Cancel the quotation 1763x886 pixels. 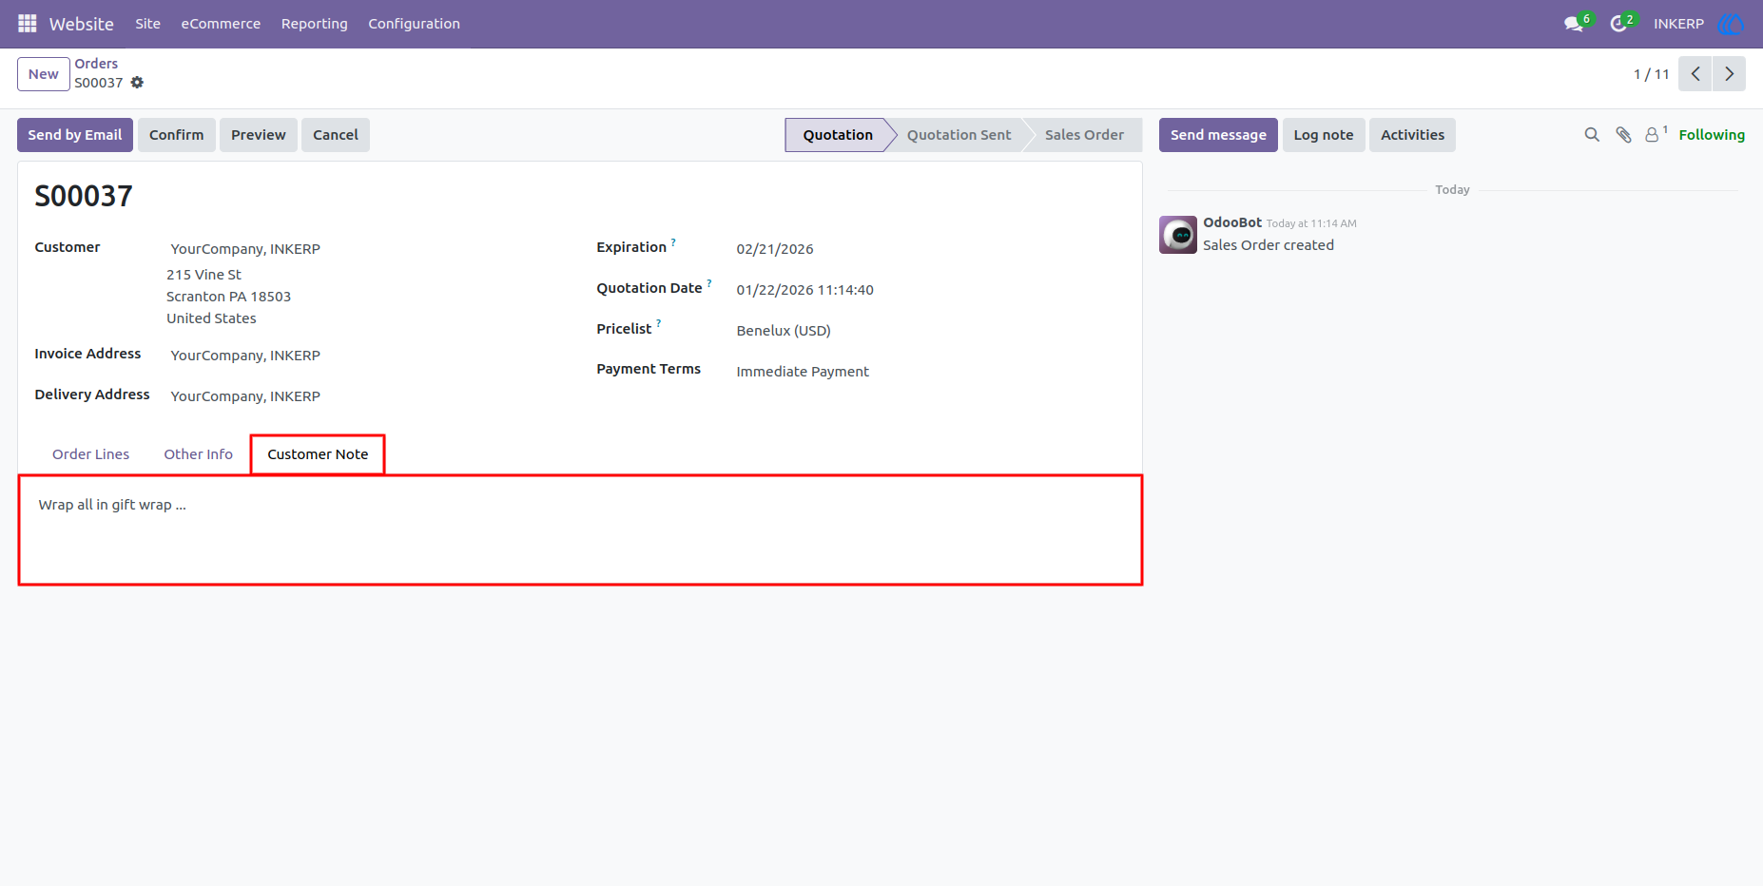336,135
